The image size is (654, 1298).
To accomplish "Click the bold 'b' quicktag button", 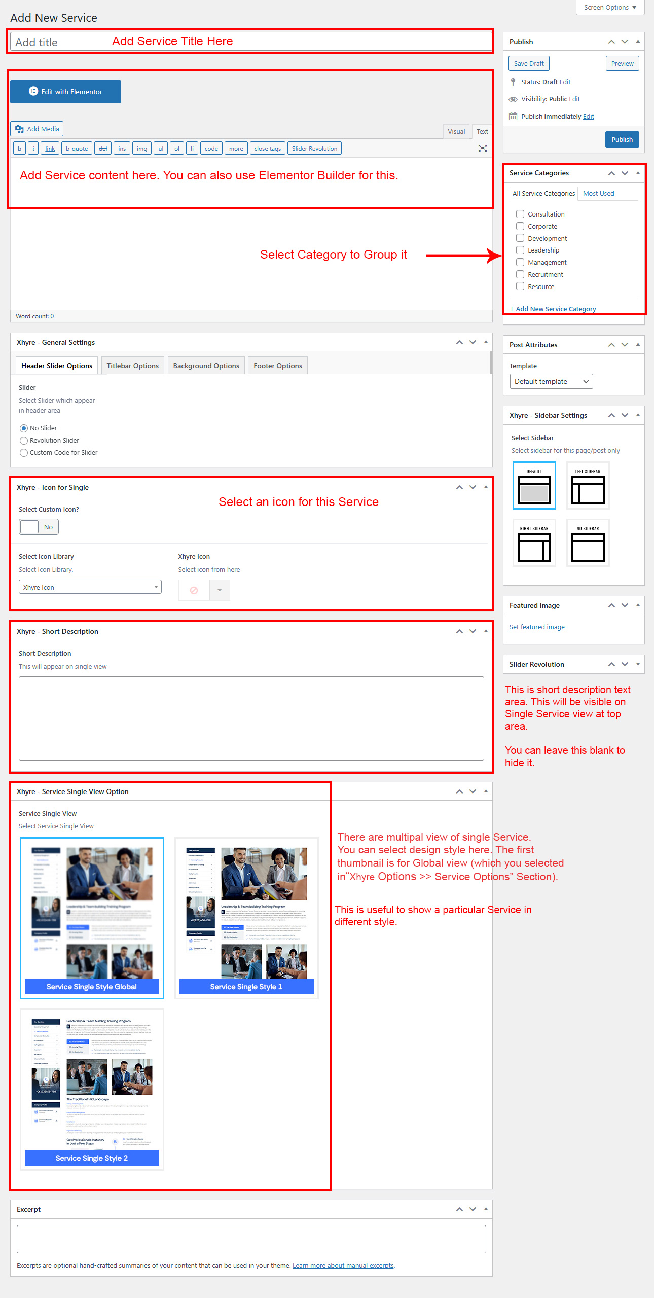I will [x=20, y=149].
